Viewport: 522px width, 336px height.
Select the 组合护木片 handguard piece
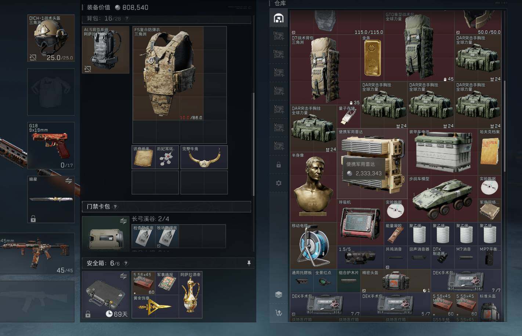[x=349, y=281]
